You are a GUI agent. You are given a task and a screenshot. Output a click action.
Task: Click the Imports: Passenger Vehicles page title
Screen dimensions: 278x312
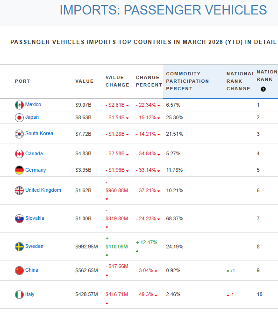pos(164,10)
